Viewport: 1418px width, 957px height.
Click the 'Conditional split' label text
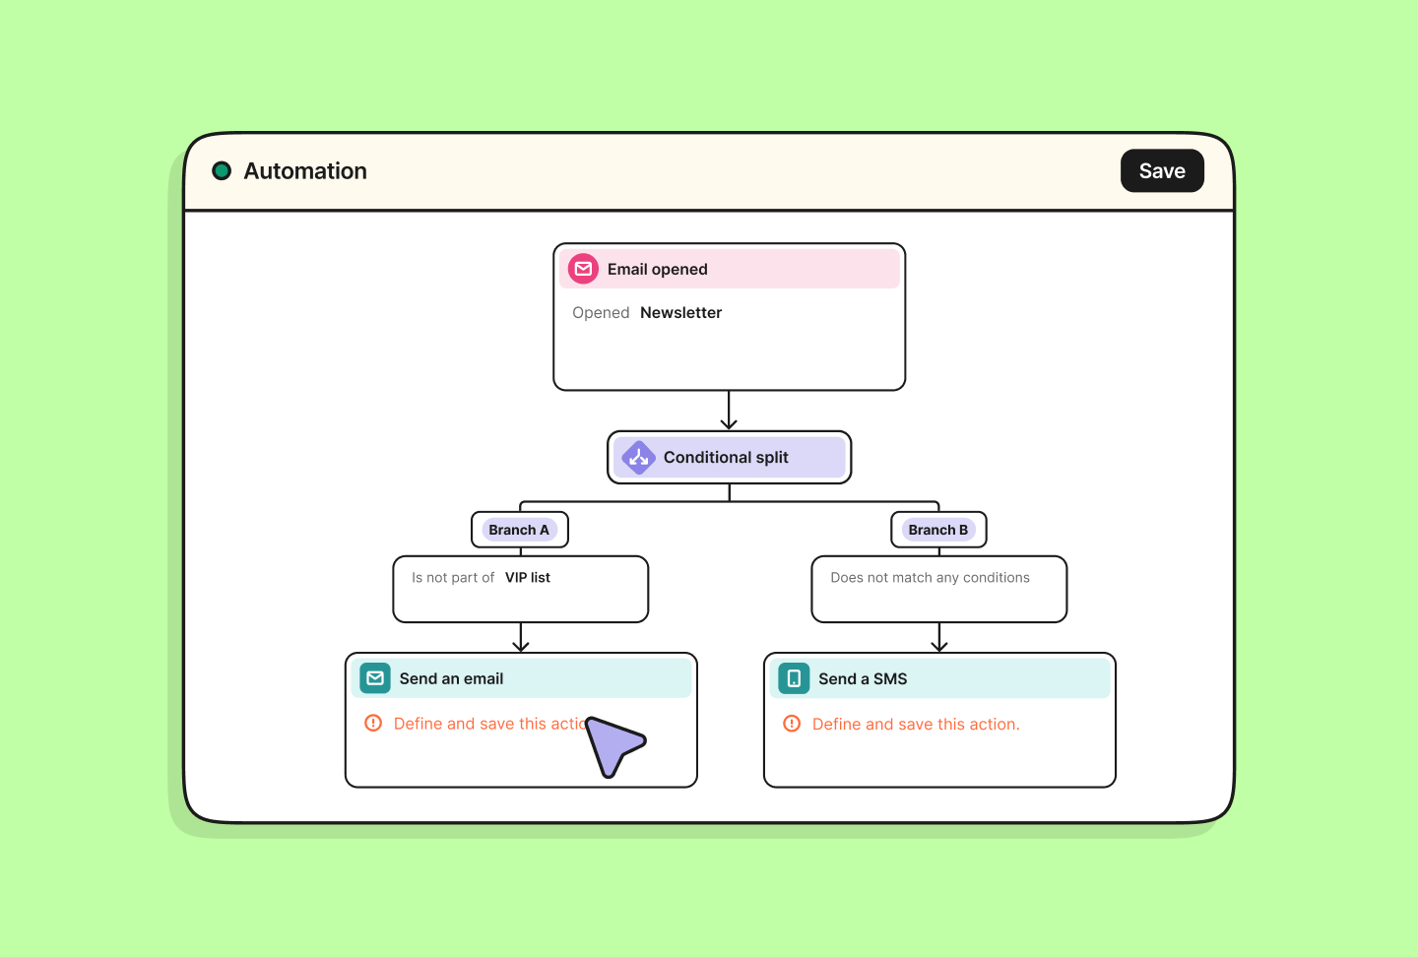tap(726, 458)
